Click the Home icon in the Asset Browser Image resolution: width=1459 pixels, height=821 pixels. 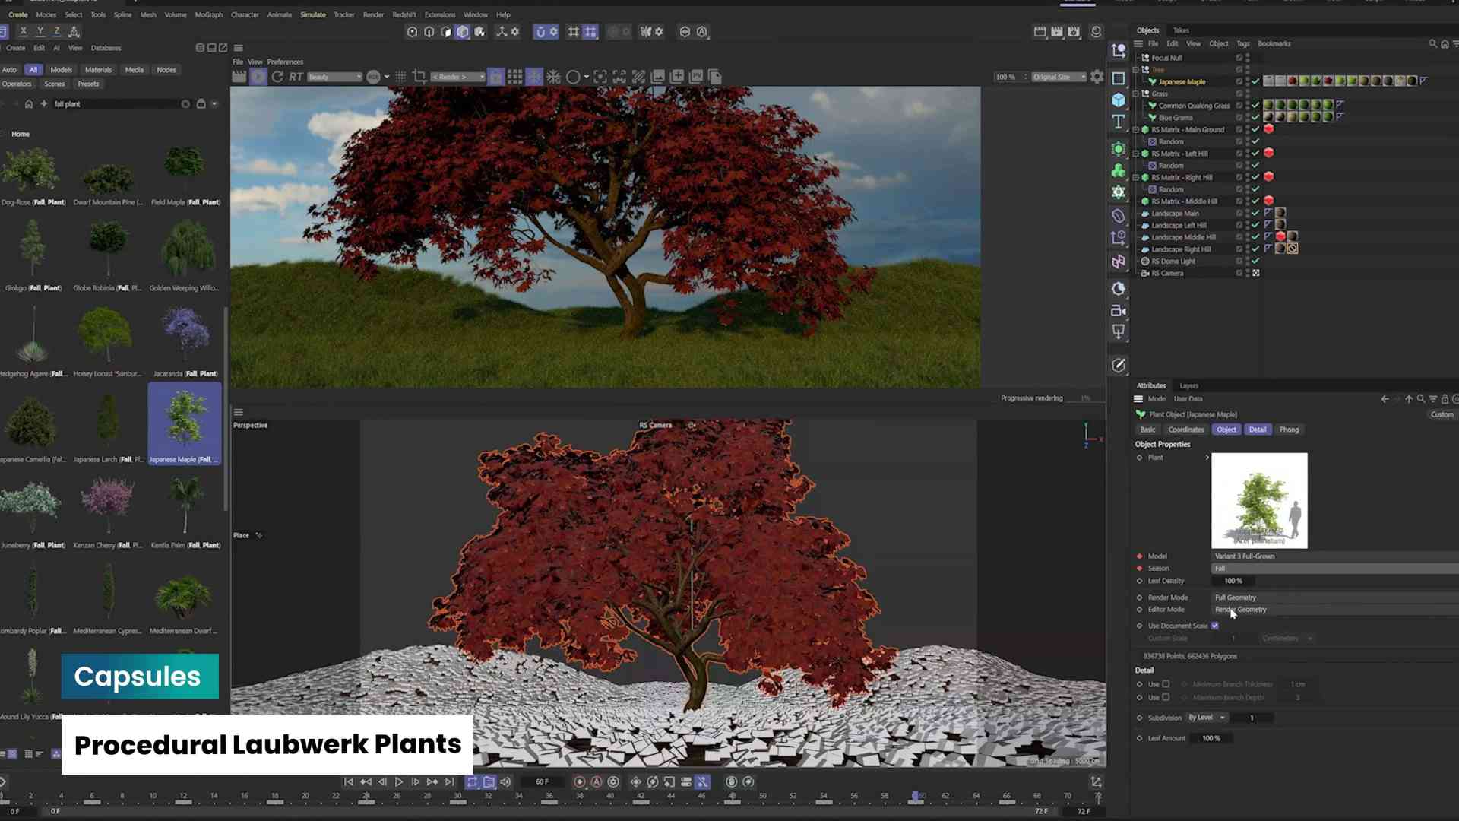point(28,104)
